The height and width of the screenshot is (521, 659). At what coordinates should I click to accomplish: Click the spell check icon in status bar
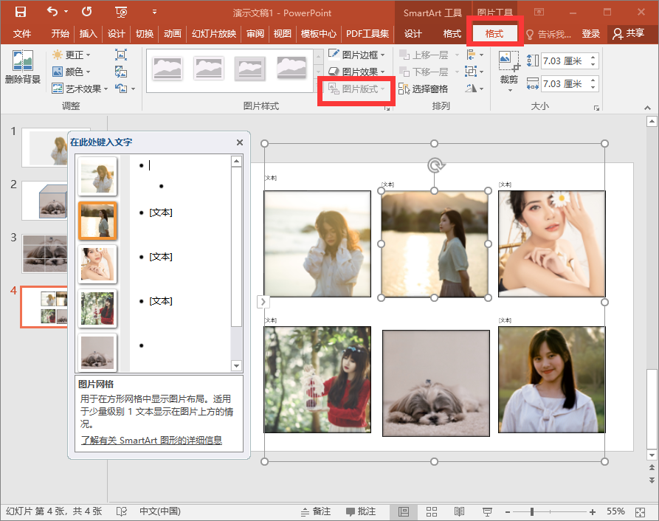(x=122, y=511)
